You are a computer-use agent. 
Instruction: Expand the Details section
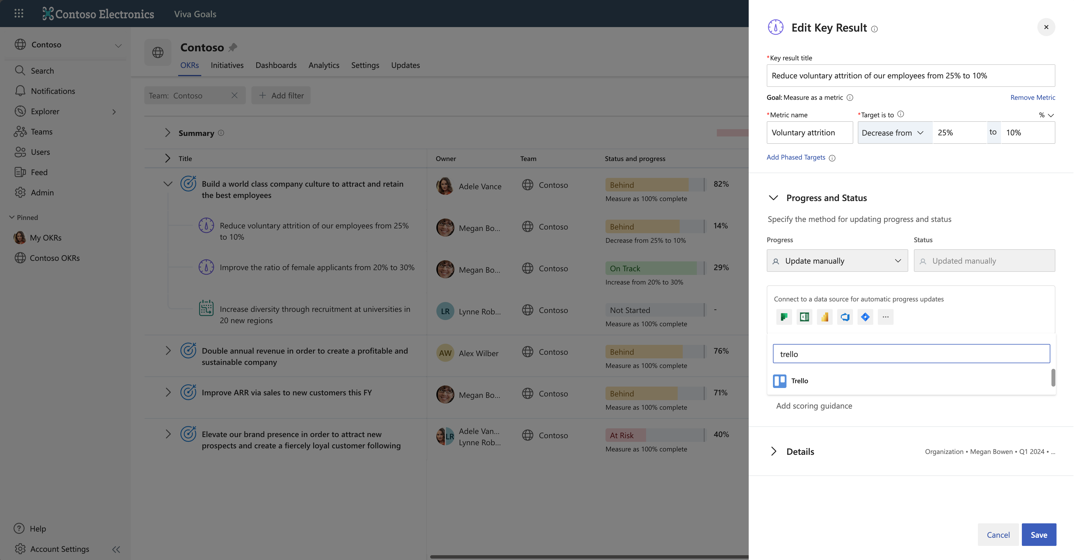(774, 452)
